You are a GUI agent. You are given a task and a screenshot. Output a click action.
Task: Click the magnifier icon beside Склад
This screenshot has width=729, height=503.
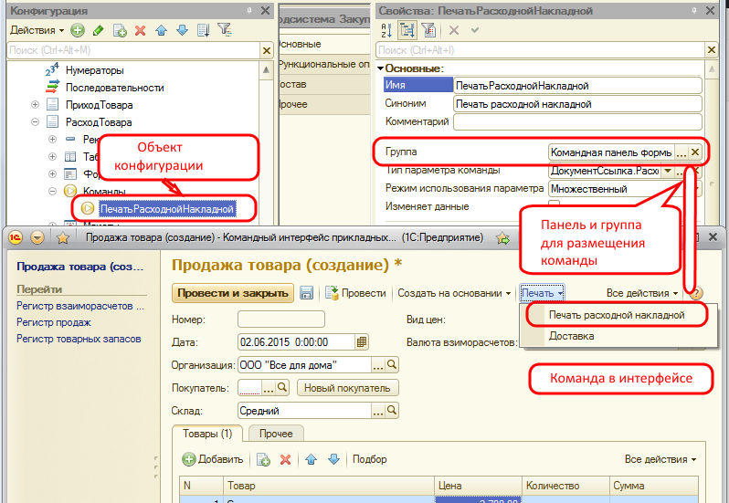pyautogui.click(x=392, y=411)
